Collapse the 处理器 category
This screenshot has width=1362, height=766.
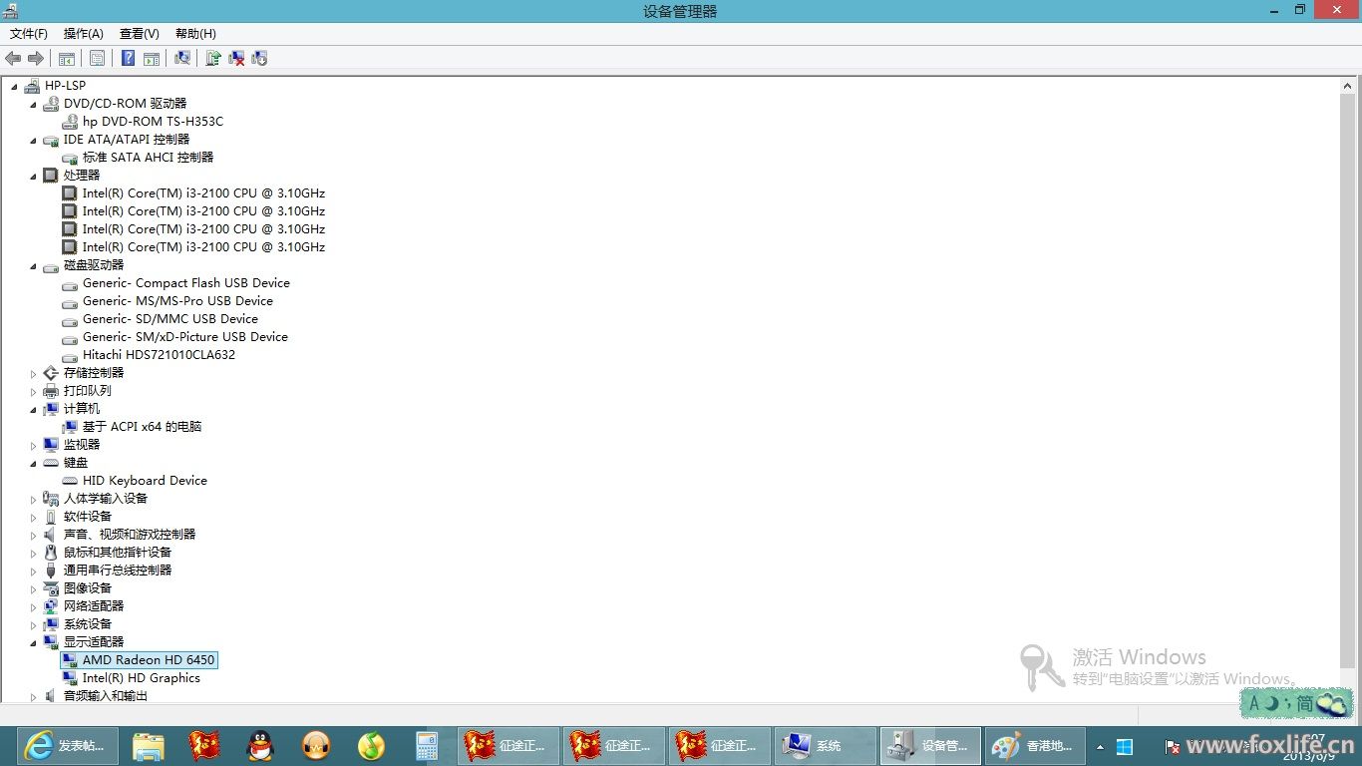(x=33, y=176)
